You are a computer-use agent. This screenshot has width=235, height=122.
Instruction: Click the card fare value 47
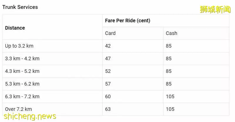tap(108, 59)
